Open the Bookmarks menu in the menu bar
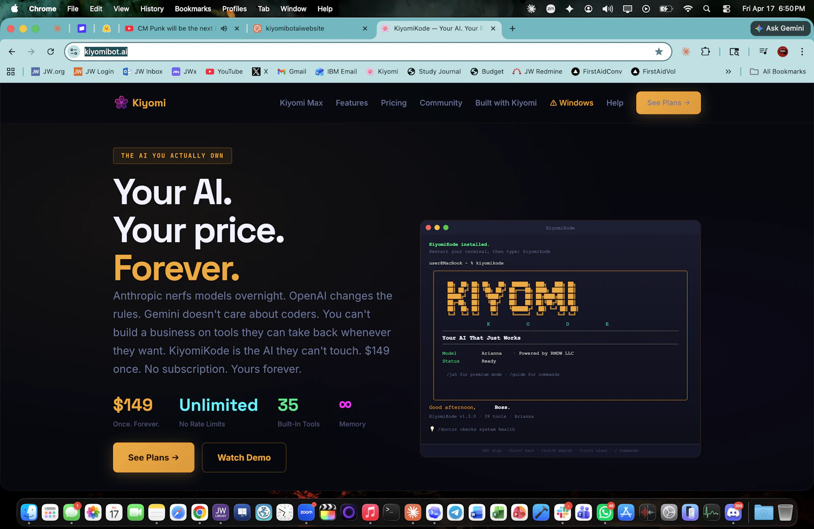 [x=192, y=9]
